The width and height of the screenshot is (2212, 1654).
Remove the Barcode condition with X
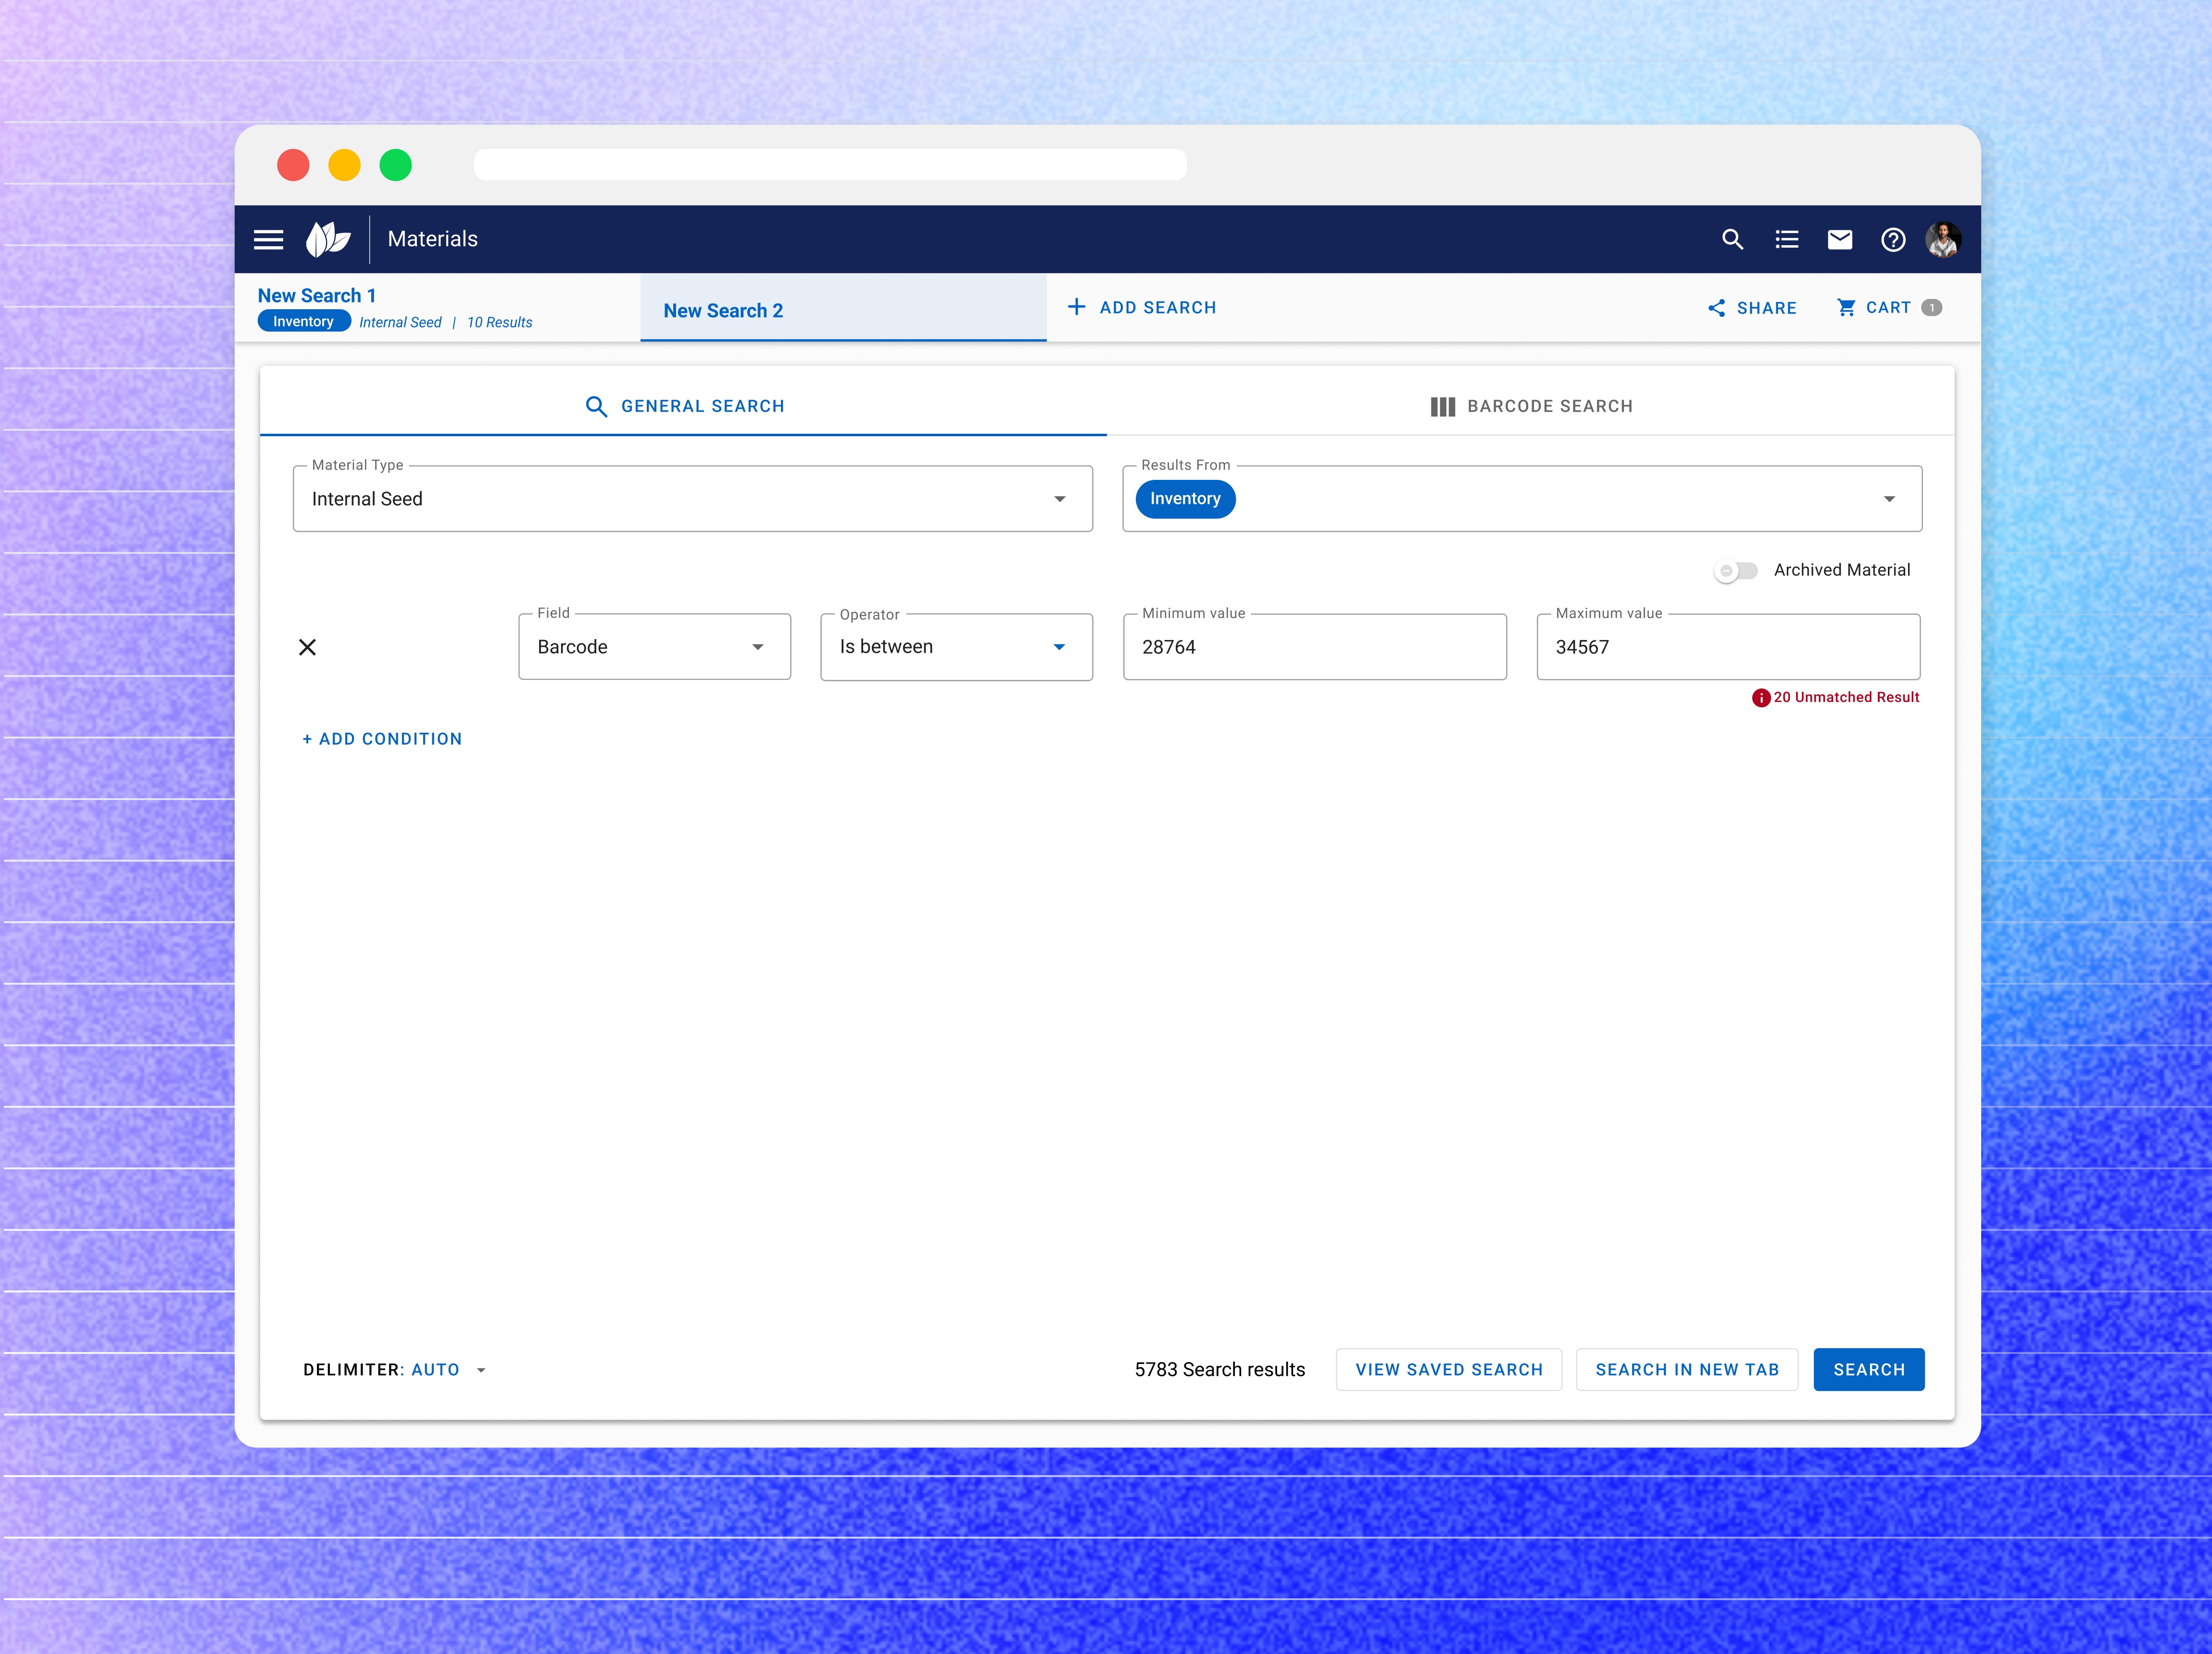coord(307,647)
